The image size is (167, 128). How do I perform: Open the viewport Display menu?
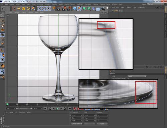click(x=23, y=13)
